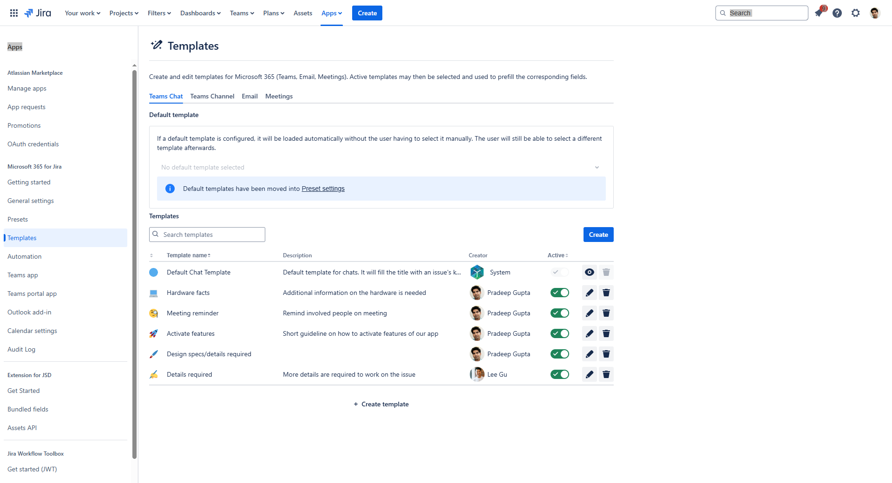Open the Projects dropdown

point(124,13)
